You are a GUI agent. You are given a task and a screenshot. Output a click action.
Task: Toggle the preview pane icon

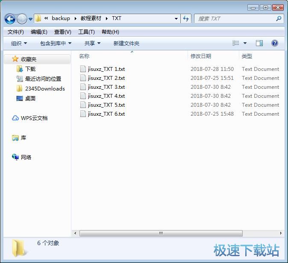pos(259,43)
